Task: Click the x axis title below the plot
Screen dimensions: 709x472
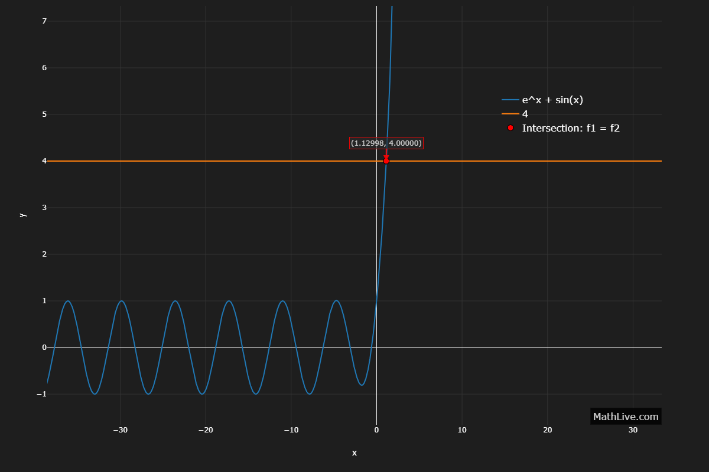Action: 354,453
